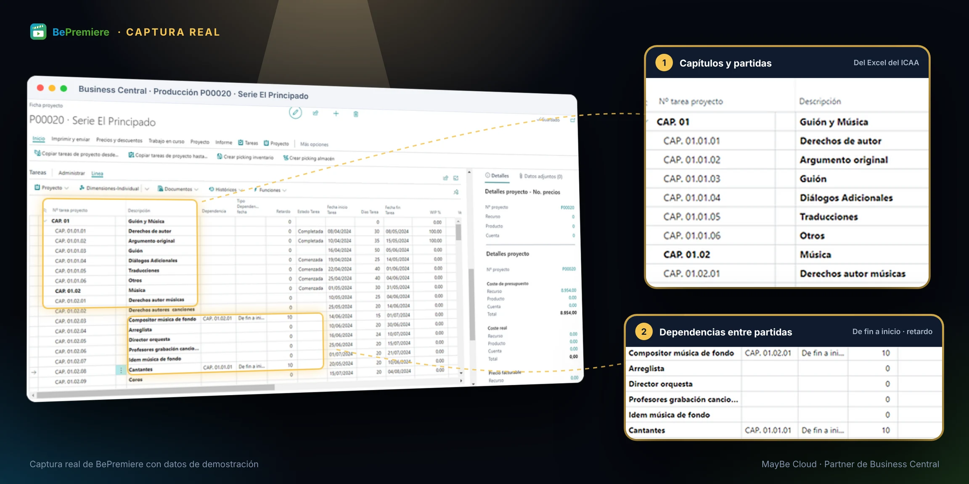
Task: Click Copiar tareas de proyecto desde
Action: tap(76, 154)
